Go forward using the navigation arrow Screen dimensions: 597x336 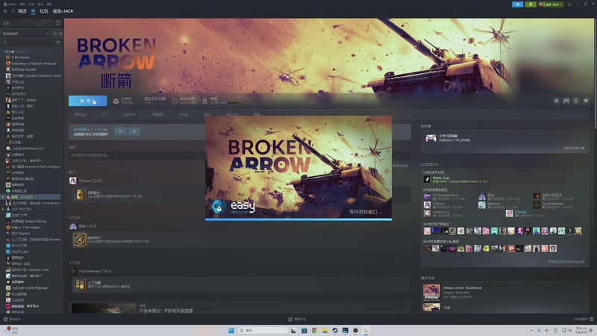13,11
